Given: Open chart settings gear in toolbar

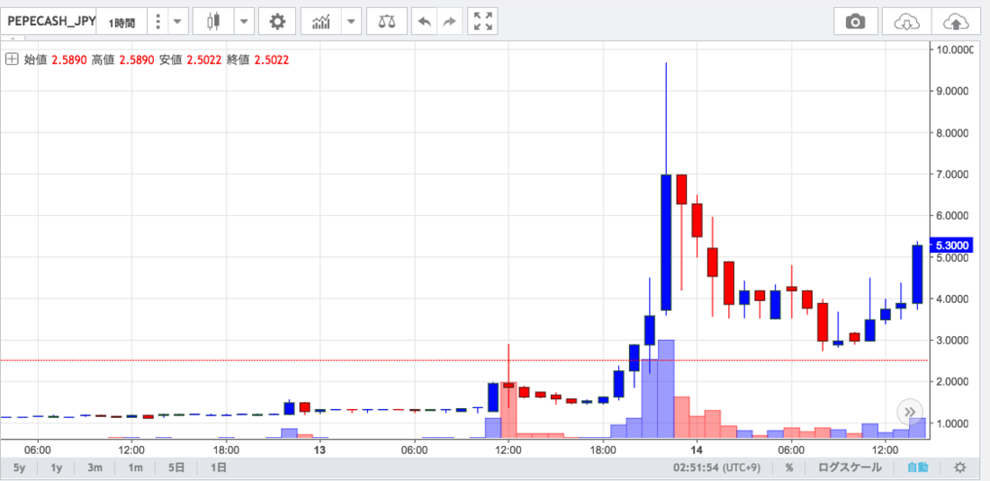Looking at the screenshot, I should pos(277,22).
